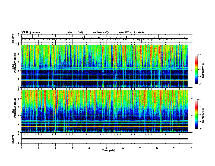215x166 pixels.
Task: Click time axis tick label "8"
Action: click(x=157, y=148)
